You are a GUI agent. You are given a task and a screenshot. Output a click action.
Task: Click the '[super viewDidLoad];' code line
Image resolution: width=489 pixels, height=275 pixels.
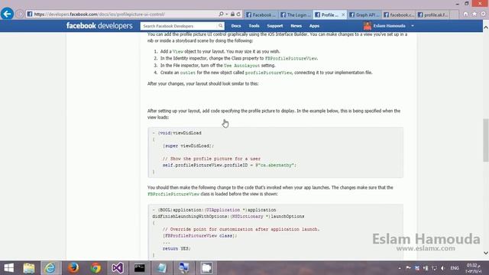pyautogui.click(x=188, y=146)
